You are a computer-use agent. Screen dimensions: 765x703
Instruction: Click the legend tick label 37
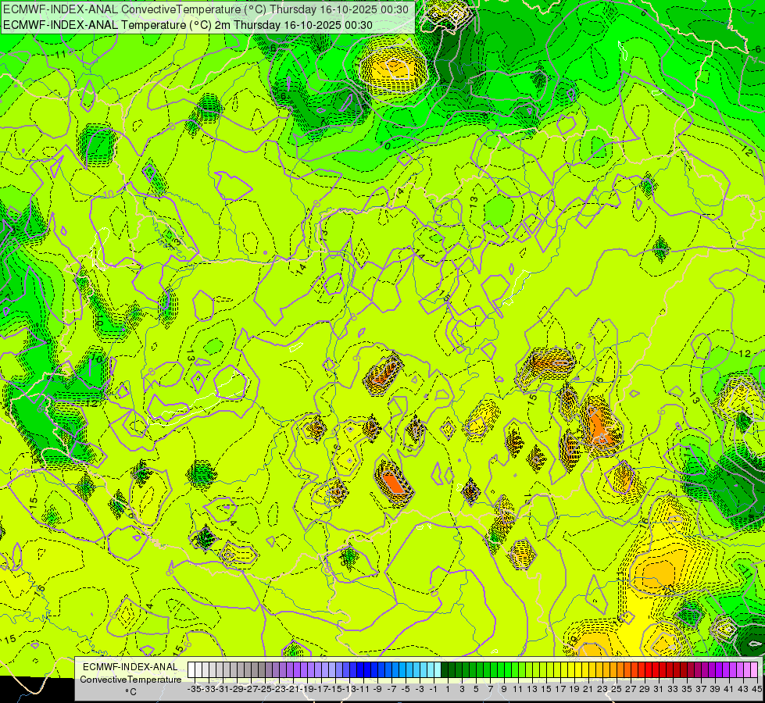point(701,689)
